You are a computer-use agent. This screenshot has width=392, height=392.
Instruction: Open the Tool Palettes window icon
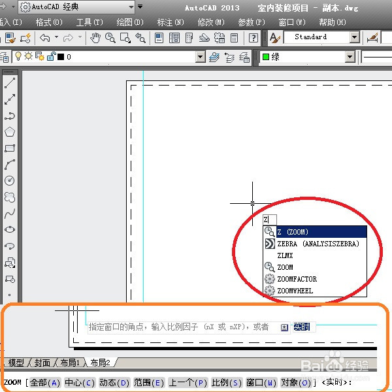pos(189,38)
